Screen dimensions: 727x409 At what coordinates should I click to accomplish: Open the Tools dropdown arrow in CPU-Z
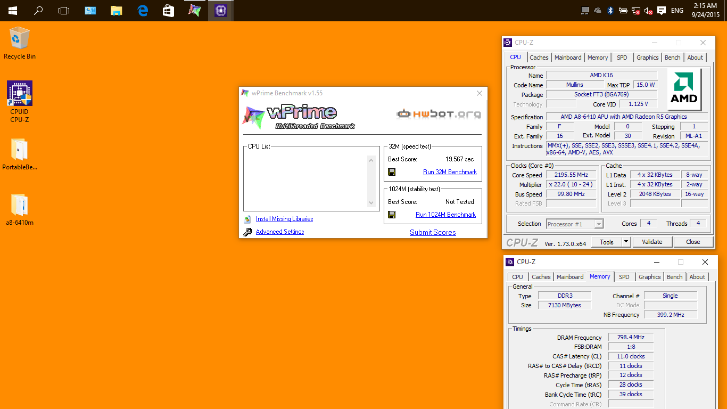[x=626, y=242]
